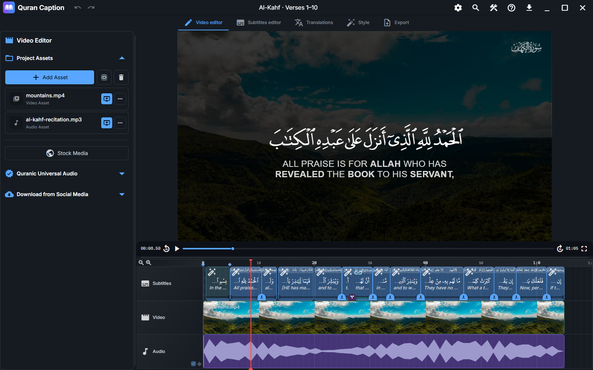Viewport: 593px width, 370px height.
Task: Open the Export tab
Action: click(396, 23)
